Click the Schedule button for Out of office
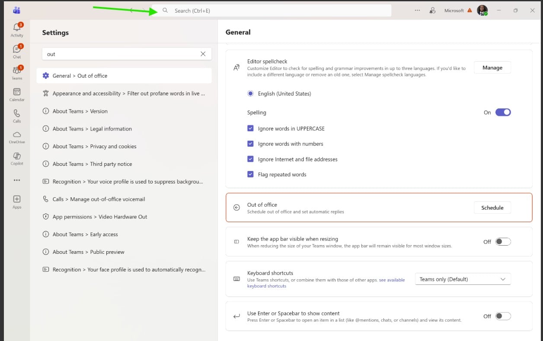 point(492,208)
